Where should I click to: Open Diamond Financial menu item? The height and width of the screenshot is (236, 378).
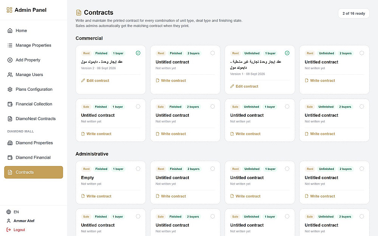[x=34, y=157]
